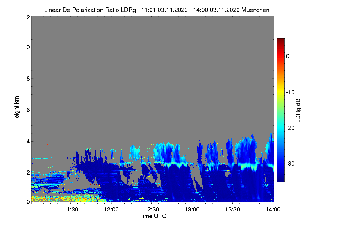Click the colorbar tick label '-20'
360x240 pixels.
pyautogui.click(x=290, y=128)
